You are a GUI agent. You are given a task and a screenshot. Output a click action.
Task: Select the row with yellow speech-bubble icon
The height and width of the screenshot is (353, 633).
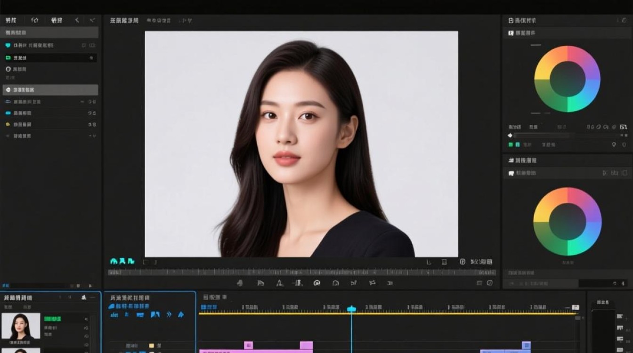click(x=50, y=124)
